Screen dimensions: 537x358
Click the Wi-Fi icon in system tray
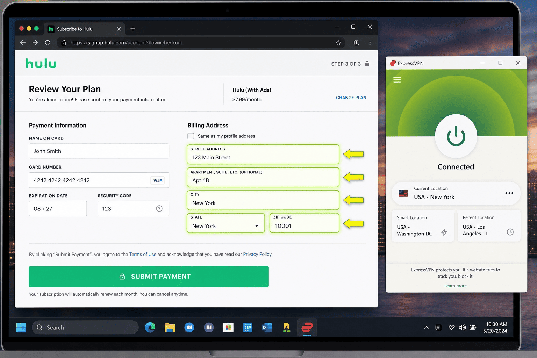(452, 328)
